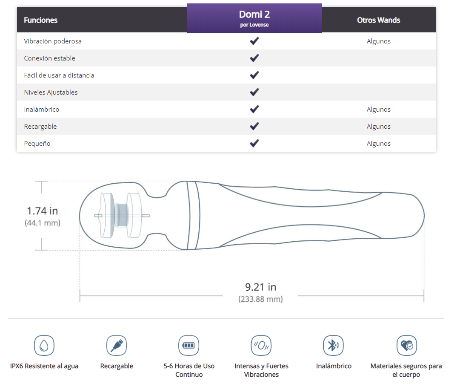Click Algunos in the Recargable table row
The height and width of the screenshot is (384, 457).
coord(378,127)
